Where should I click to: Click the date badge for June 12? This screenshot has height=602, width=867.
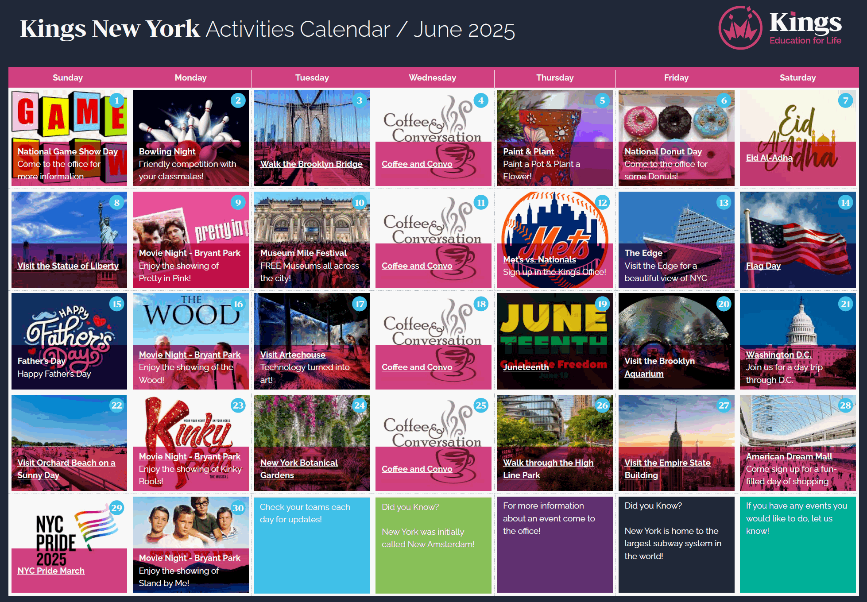[x=602, y=203]
